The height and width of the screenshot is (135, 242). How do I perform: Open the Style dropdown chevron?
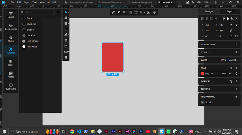pyautogui.click(x=209, y=52)
